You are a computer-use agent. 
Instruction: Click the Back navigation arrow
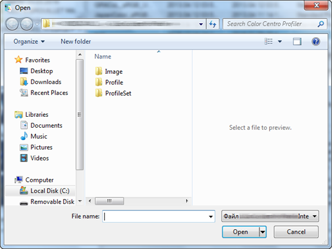(12, 24)
